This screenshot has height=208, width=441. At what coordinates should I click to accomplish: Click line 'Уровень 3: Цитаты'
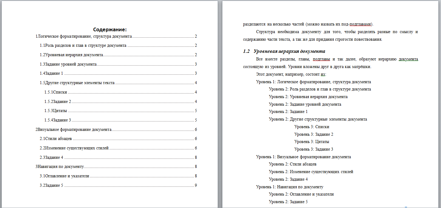coord(312,142)
